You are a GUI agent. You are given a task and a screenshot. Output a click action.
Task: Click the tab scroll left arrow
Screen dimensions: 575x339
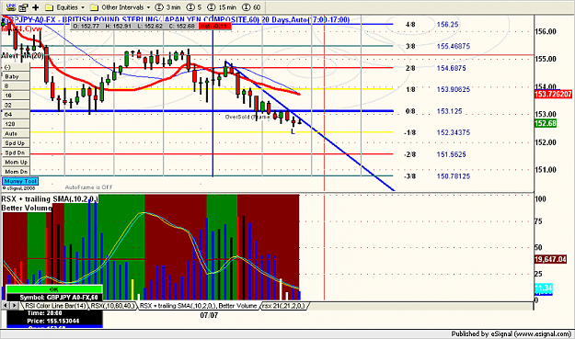coord(6,306)
